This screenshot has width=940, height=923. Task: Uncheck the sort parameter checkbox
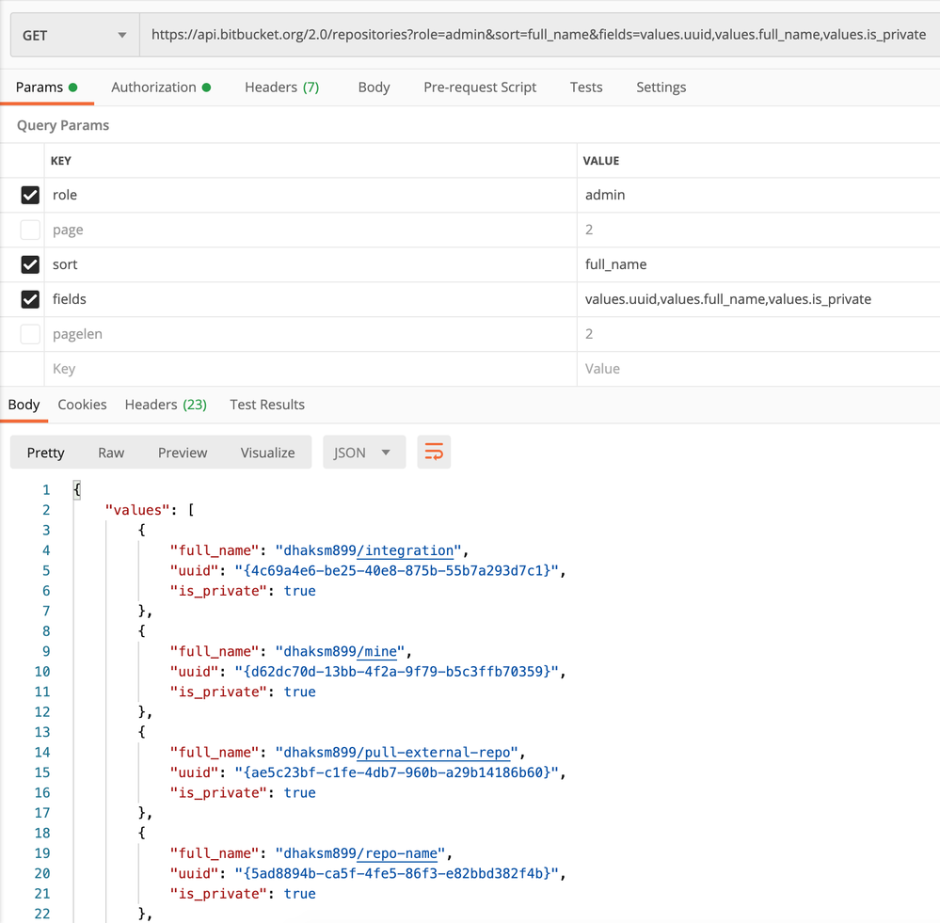tap(30, 264)
